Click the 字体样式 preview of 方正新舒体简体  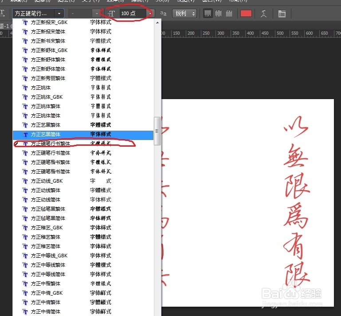(101, 69)
